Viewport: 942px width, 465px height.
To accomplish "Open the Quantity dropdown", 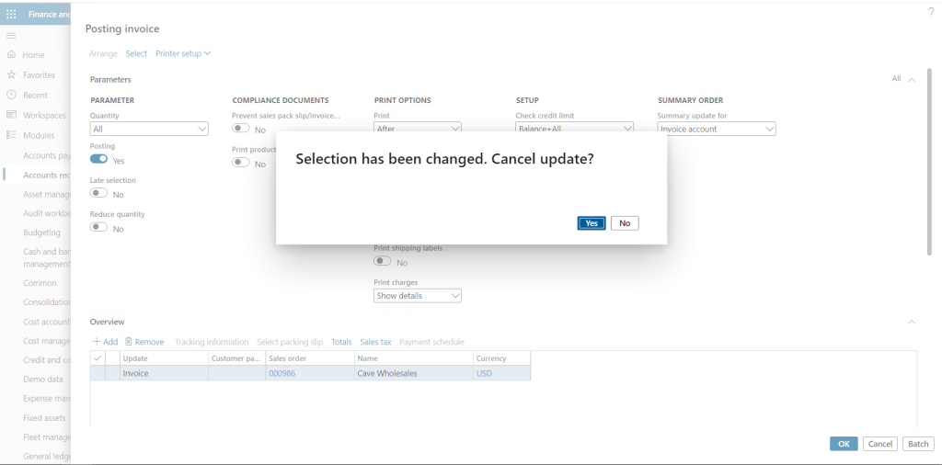I will (149, 129).
